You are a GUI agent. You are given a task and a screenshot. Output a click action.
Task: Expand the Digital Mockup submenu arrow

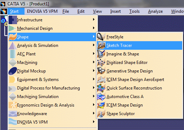coord(94,71)
